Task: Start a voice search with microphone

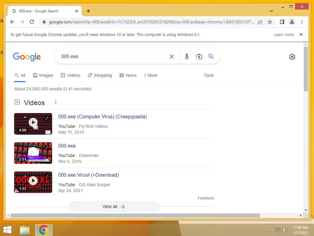Action: coord(187,57)
